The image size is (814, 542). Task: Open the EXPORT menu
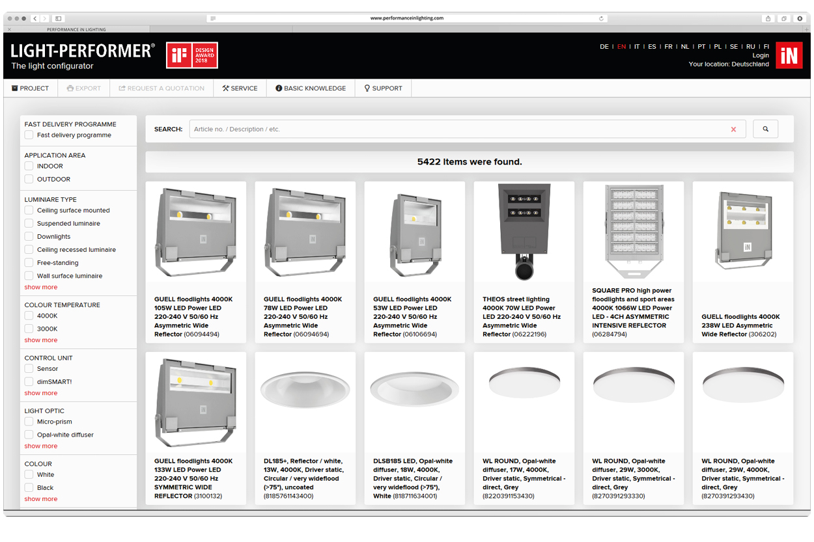[84, 88]
